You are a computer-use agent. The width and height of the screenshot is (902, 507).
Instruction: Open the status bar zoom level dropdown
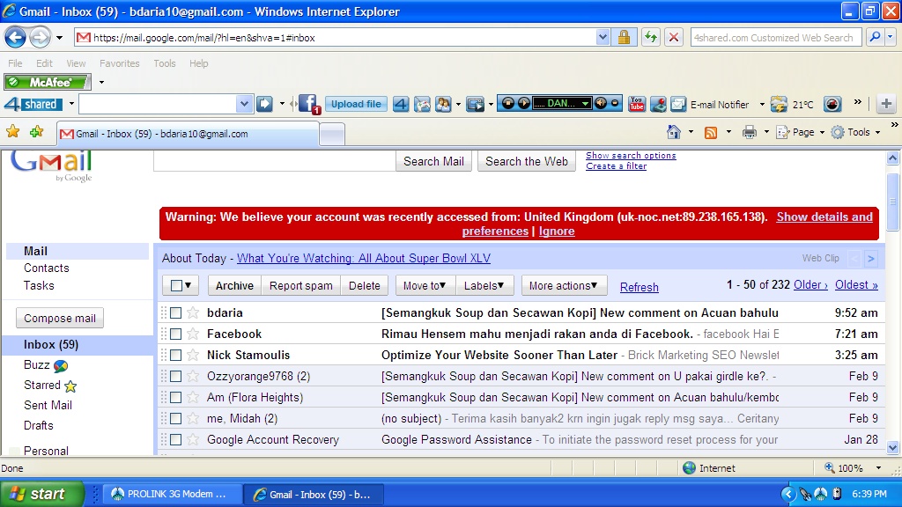point(878,468)
